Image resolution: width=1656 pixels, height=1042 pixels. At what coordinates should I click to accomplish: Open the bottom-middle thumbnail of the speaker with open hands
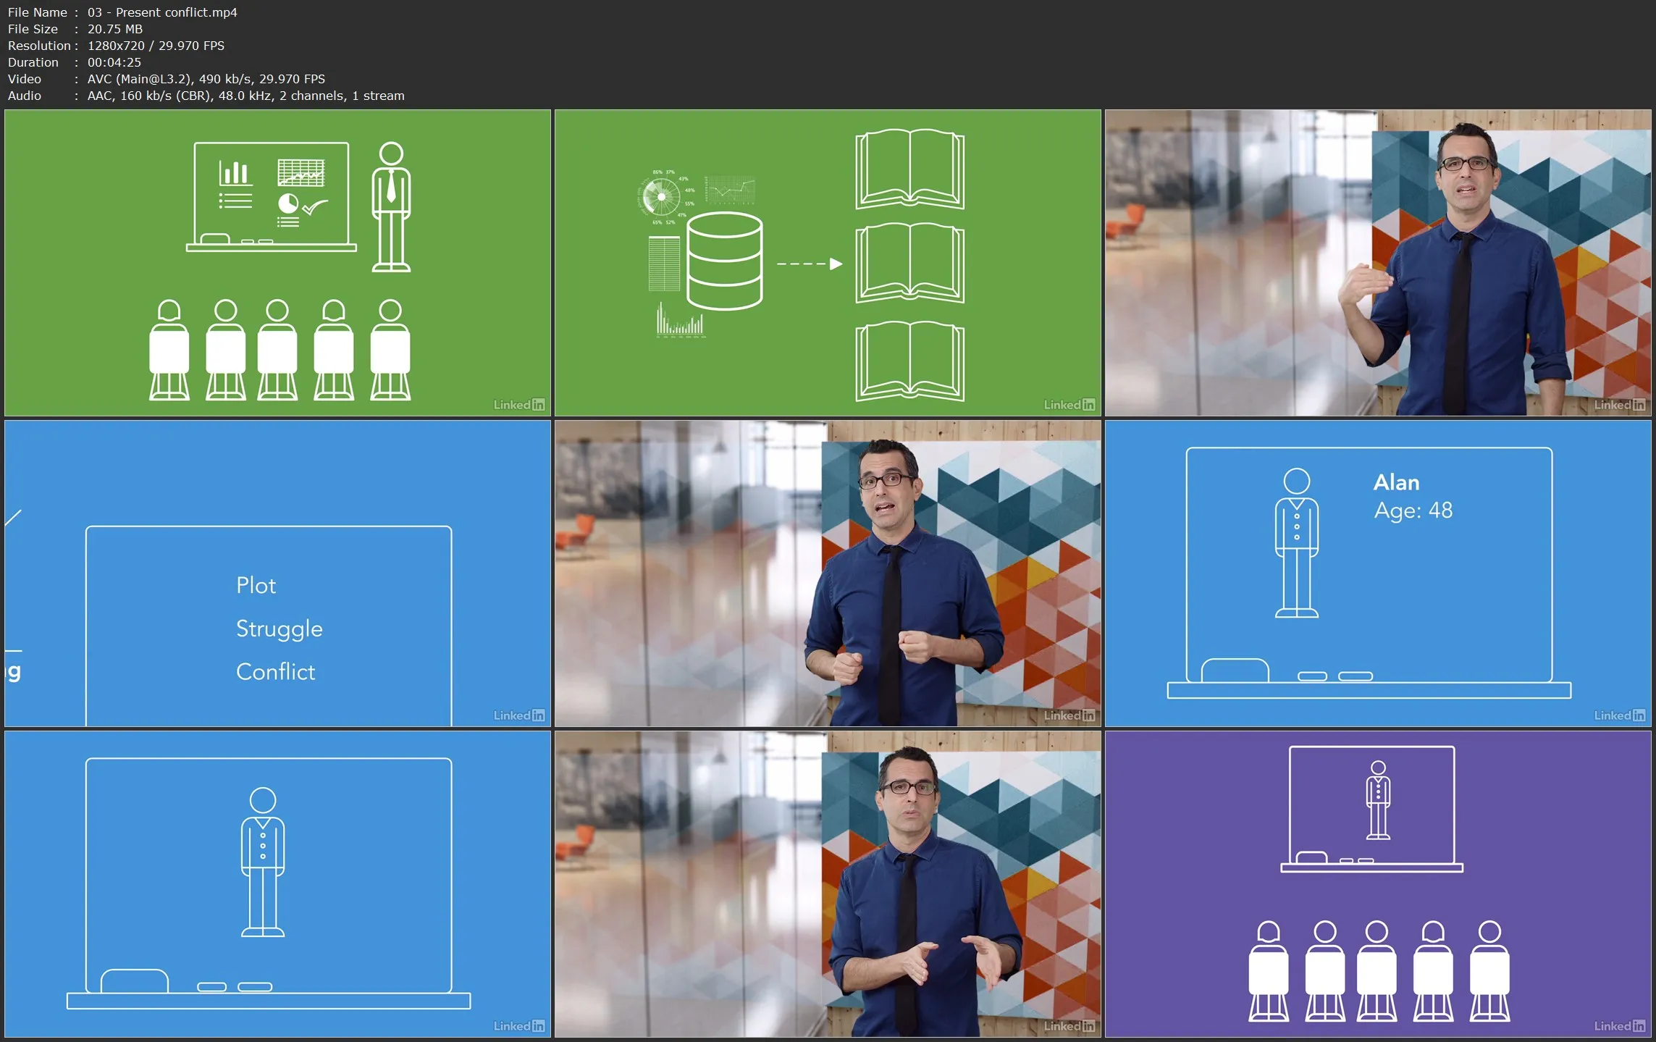pyautogui.click(x=828, y=884)
